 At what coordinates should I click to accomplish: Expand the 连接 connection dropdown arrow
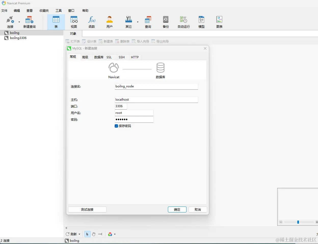click(x=19, y=22)
